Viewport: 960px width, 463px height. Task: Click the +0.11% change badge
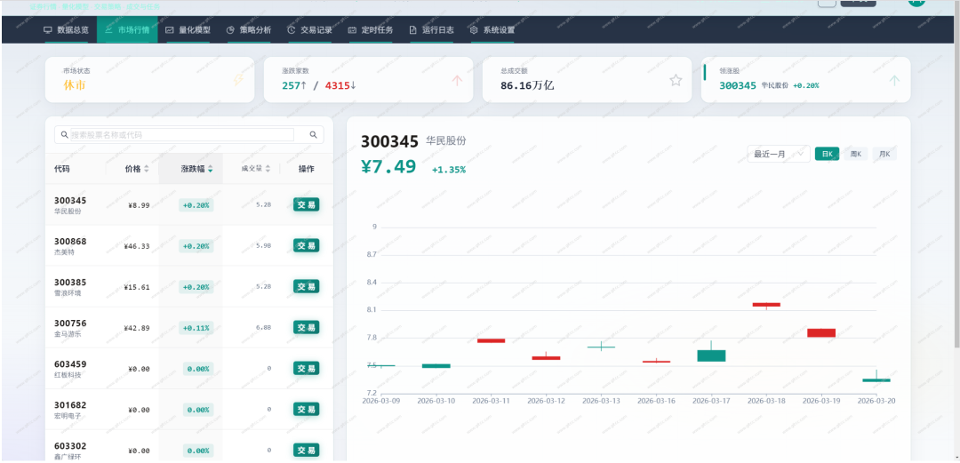196,328
